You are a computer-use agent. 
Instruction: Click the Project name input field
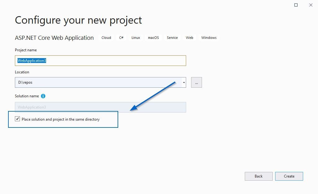101,61
